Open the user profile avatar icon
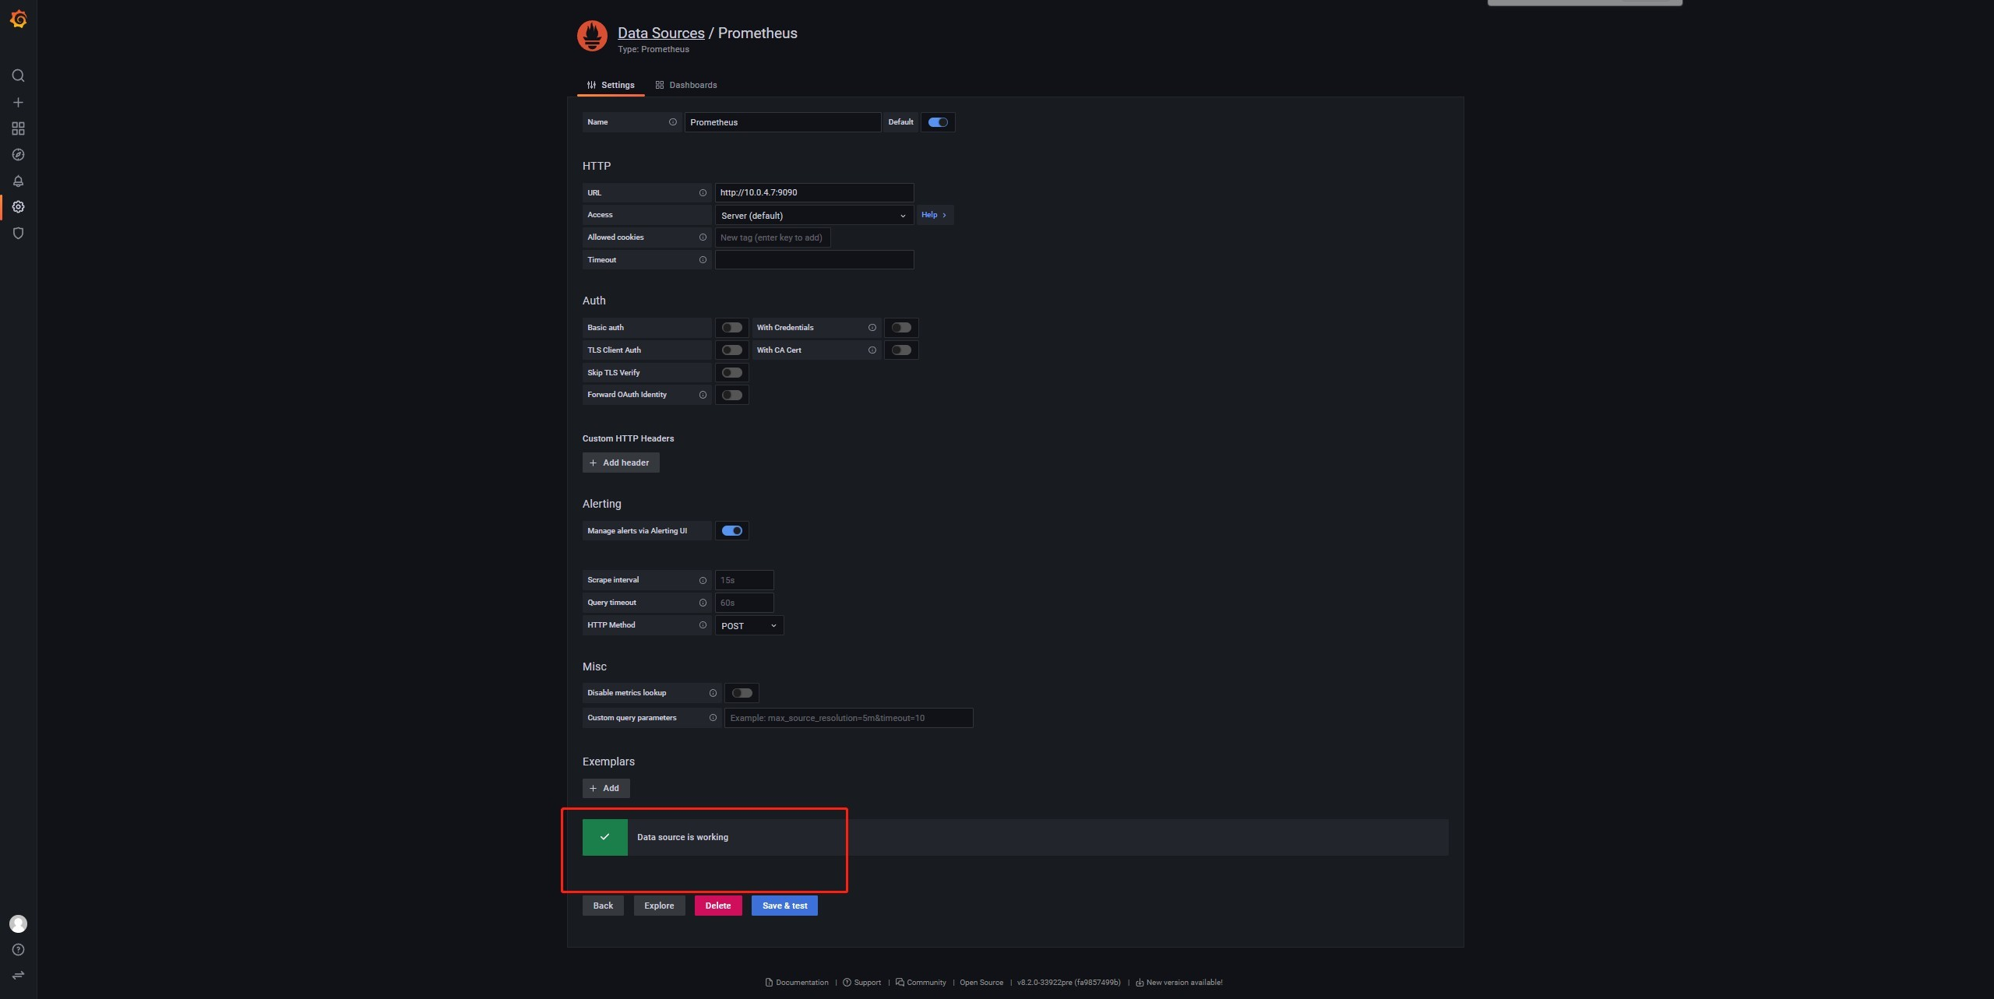 point(18,923)
